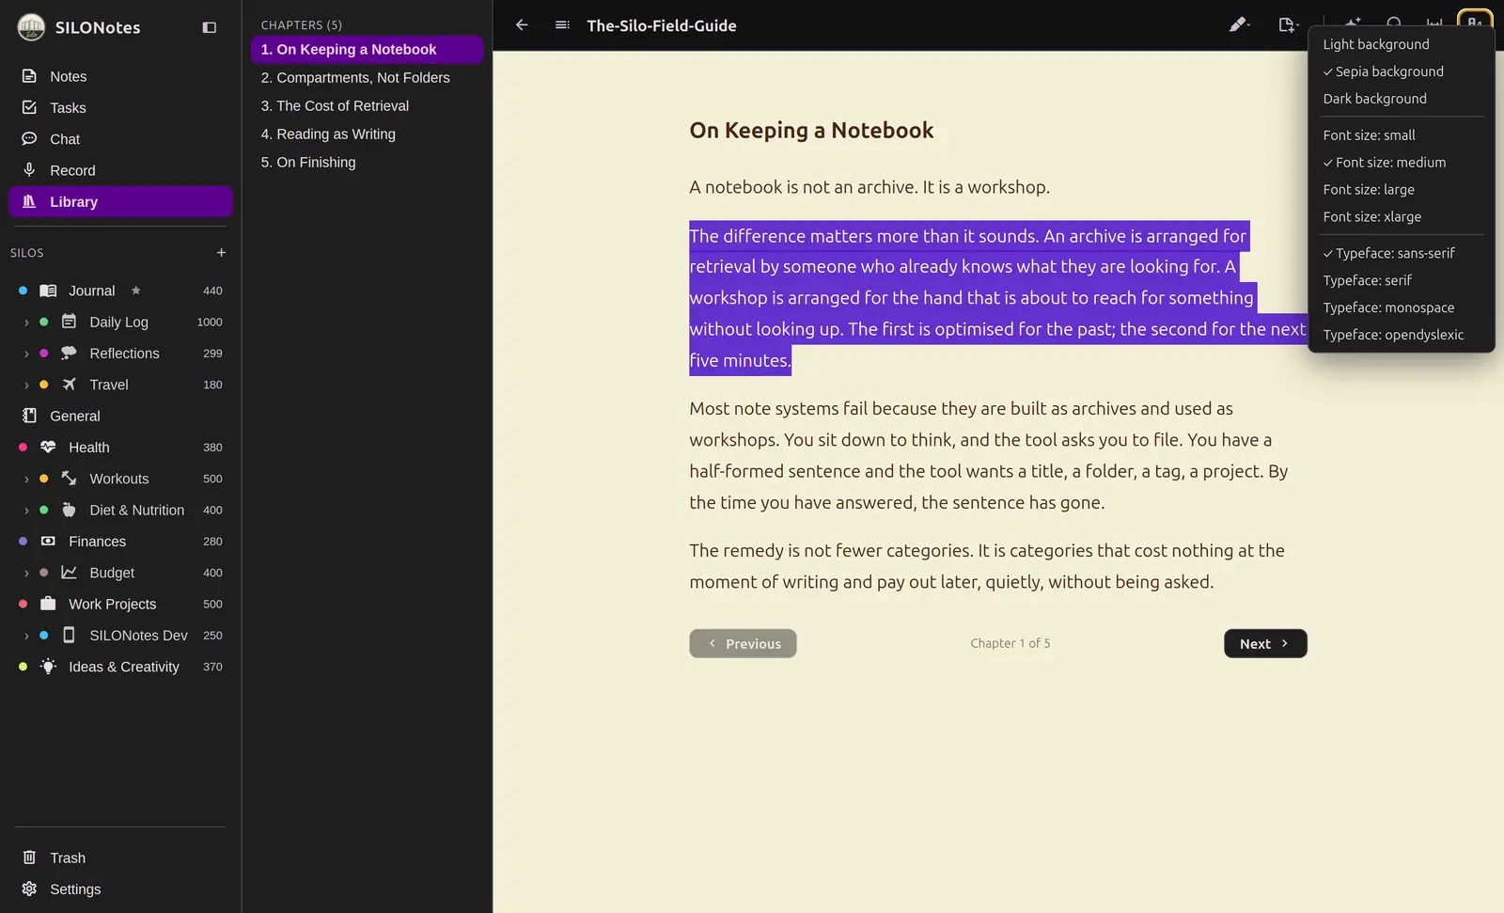Switch to Dark background
This screenshot has height=913, width=1504.
(x=1401, y=99)
